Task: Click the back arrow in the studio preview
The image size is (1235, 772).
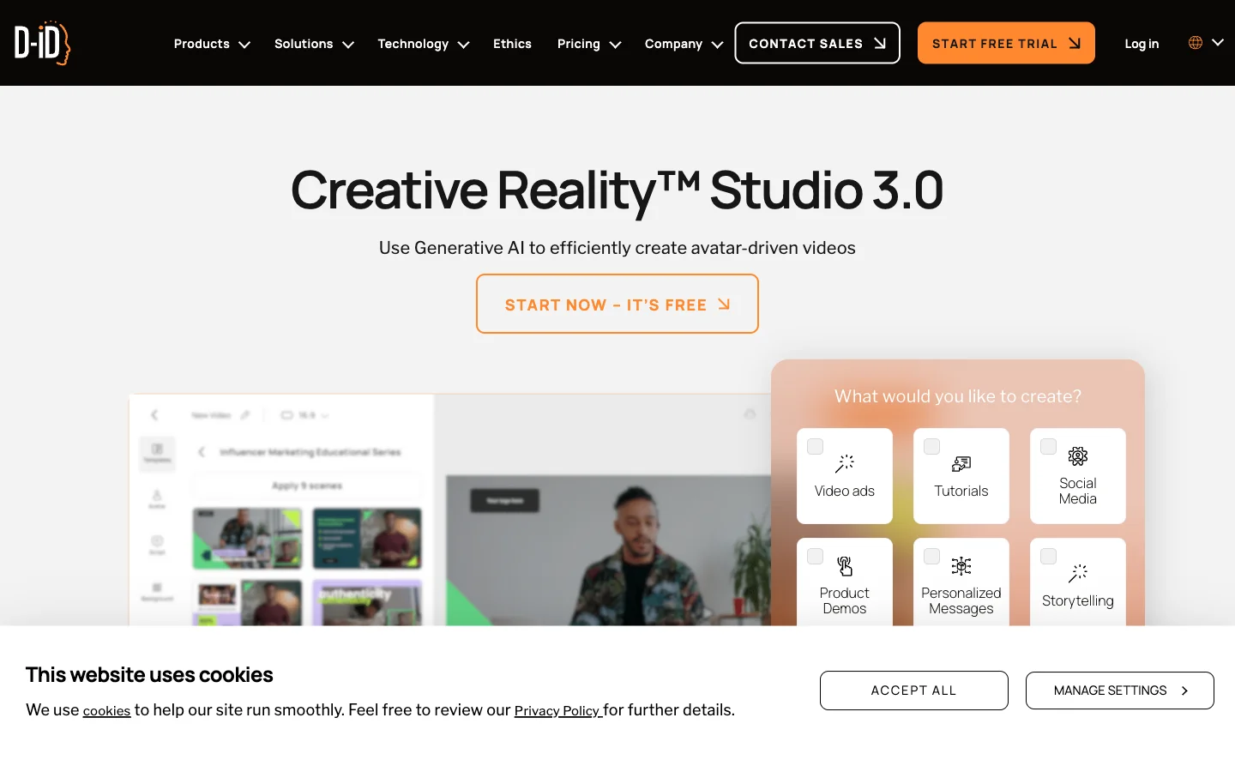Action: (154, 415)
